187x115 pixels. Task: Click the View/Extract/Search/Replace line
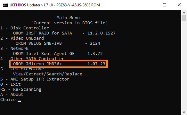pyautogui.click(x=48, y=74)
